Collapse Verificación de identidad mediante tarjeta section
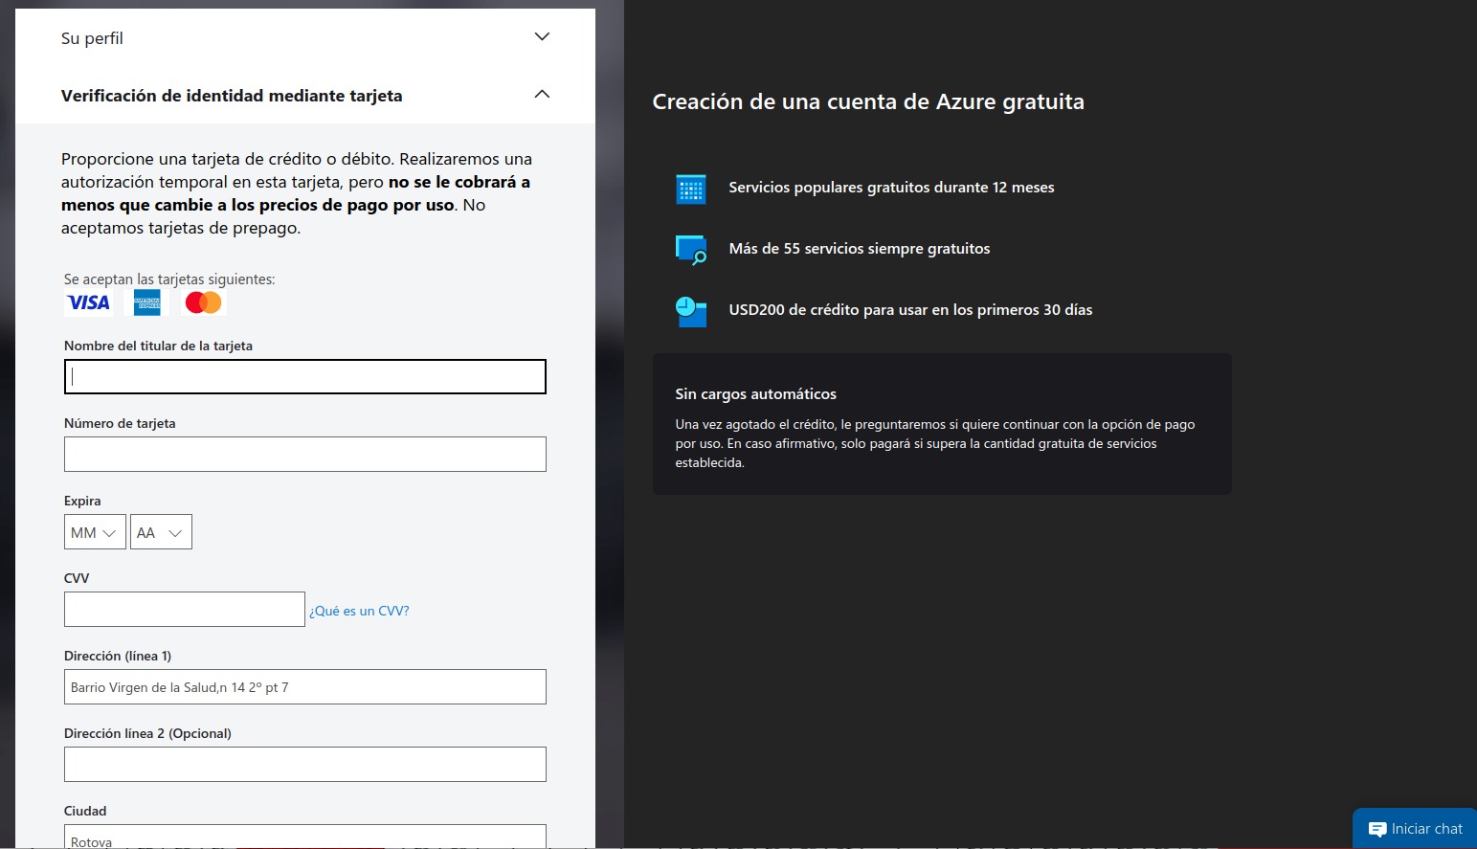Viewport: 1477px width, 849px height. pyautogui.click(x=542, y=95)
